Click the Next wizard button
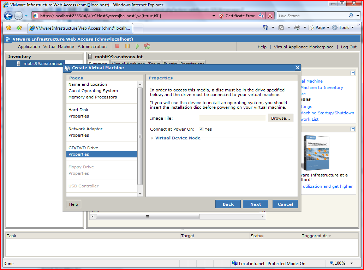The image size is (364, 270). click(x=255, y=204)
